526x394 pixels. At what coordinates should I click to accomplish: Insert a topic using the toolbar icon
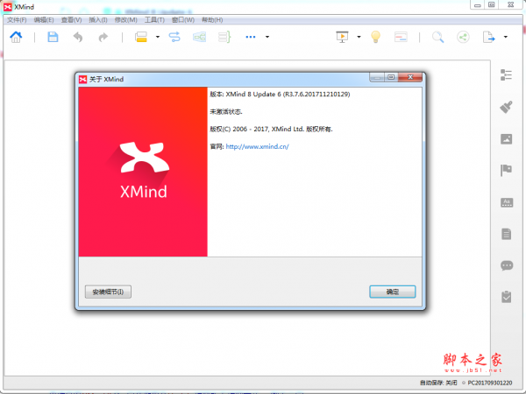pos(141,37)
